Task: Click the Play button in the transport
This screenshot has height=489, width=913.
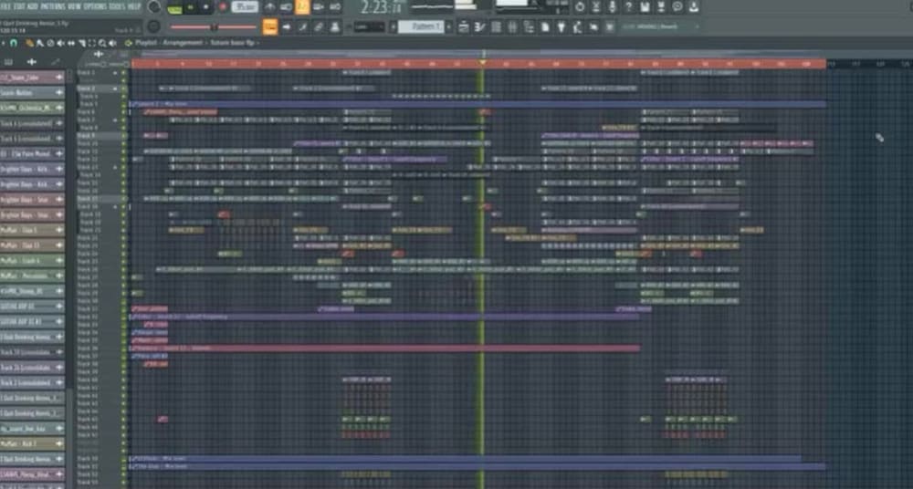Action: tap(191, 7)
